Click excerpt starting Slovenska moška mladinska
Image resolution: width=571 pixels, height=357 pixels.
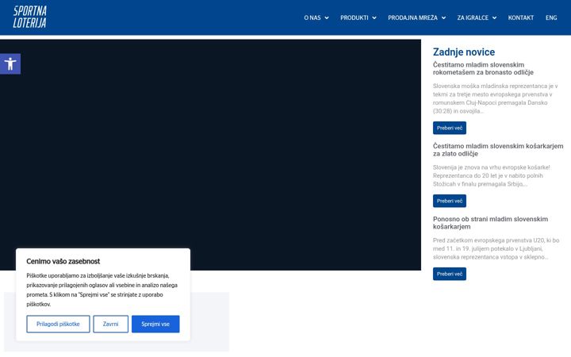pyautogui.click(x=495, y=98)
